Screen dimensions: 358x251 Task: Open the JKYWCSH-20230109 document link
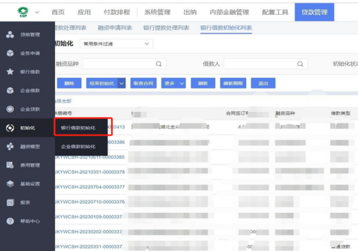(x=89, y=217)
